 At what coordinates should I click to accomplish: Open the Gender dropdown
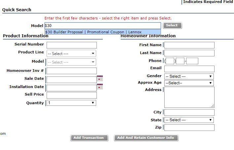189,76
